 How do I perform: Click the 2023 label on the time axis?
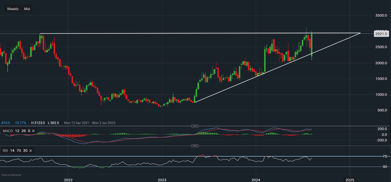162,180
